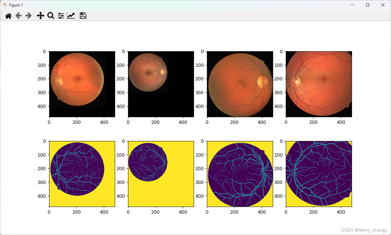
Task: Go forward to the next view
Action: click(x=28, y=16)
